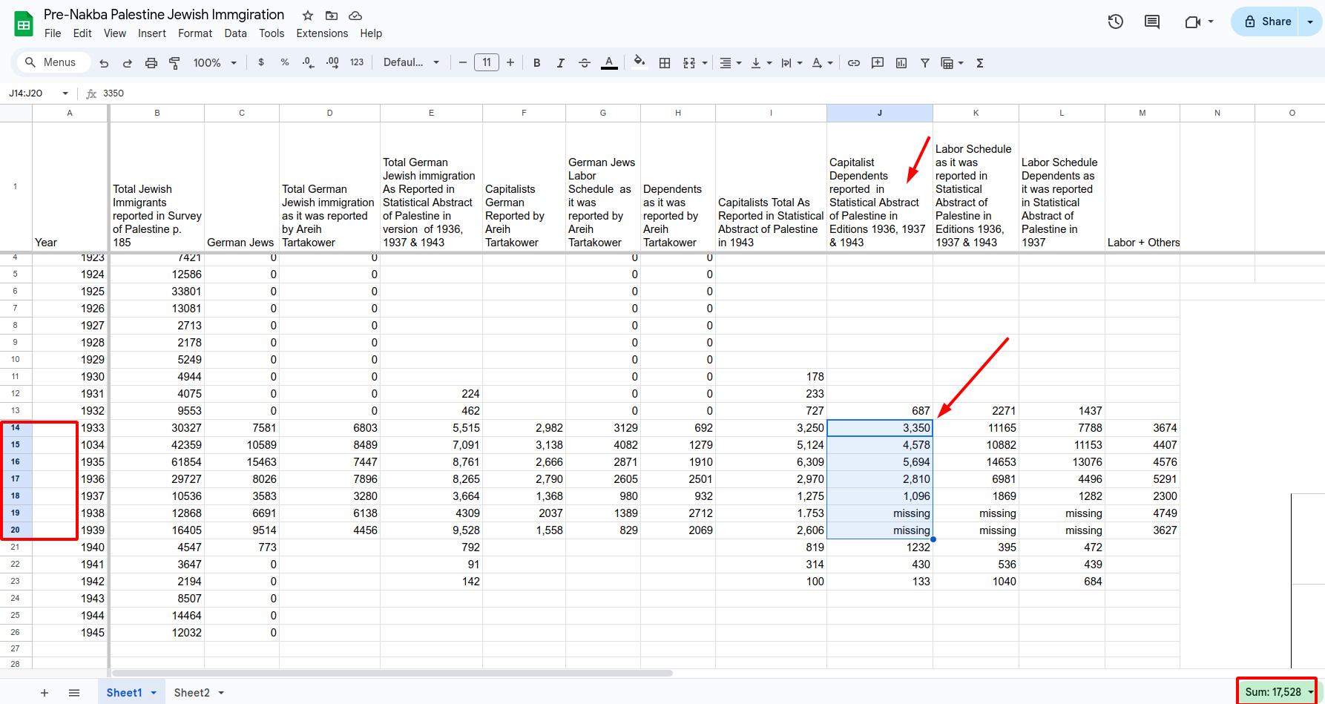1325x704 pixels.
Task: Open font family Default dropdown
Action: click(x=411, y=63)
